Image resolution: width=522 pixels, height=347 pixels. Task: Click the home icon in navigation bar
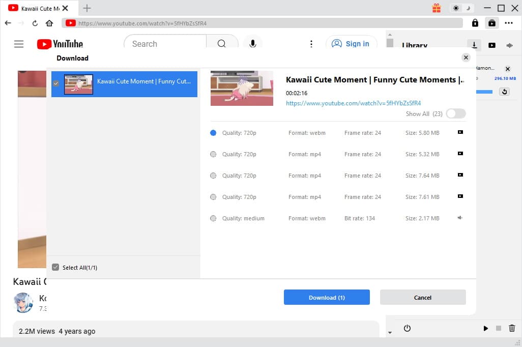(49, 23)
